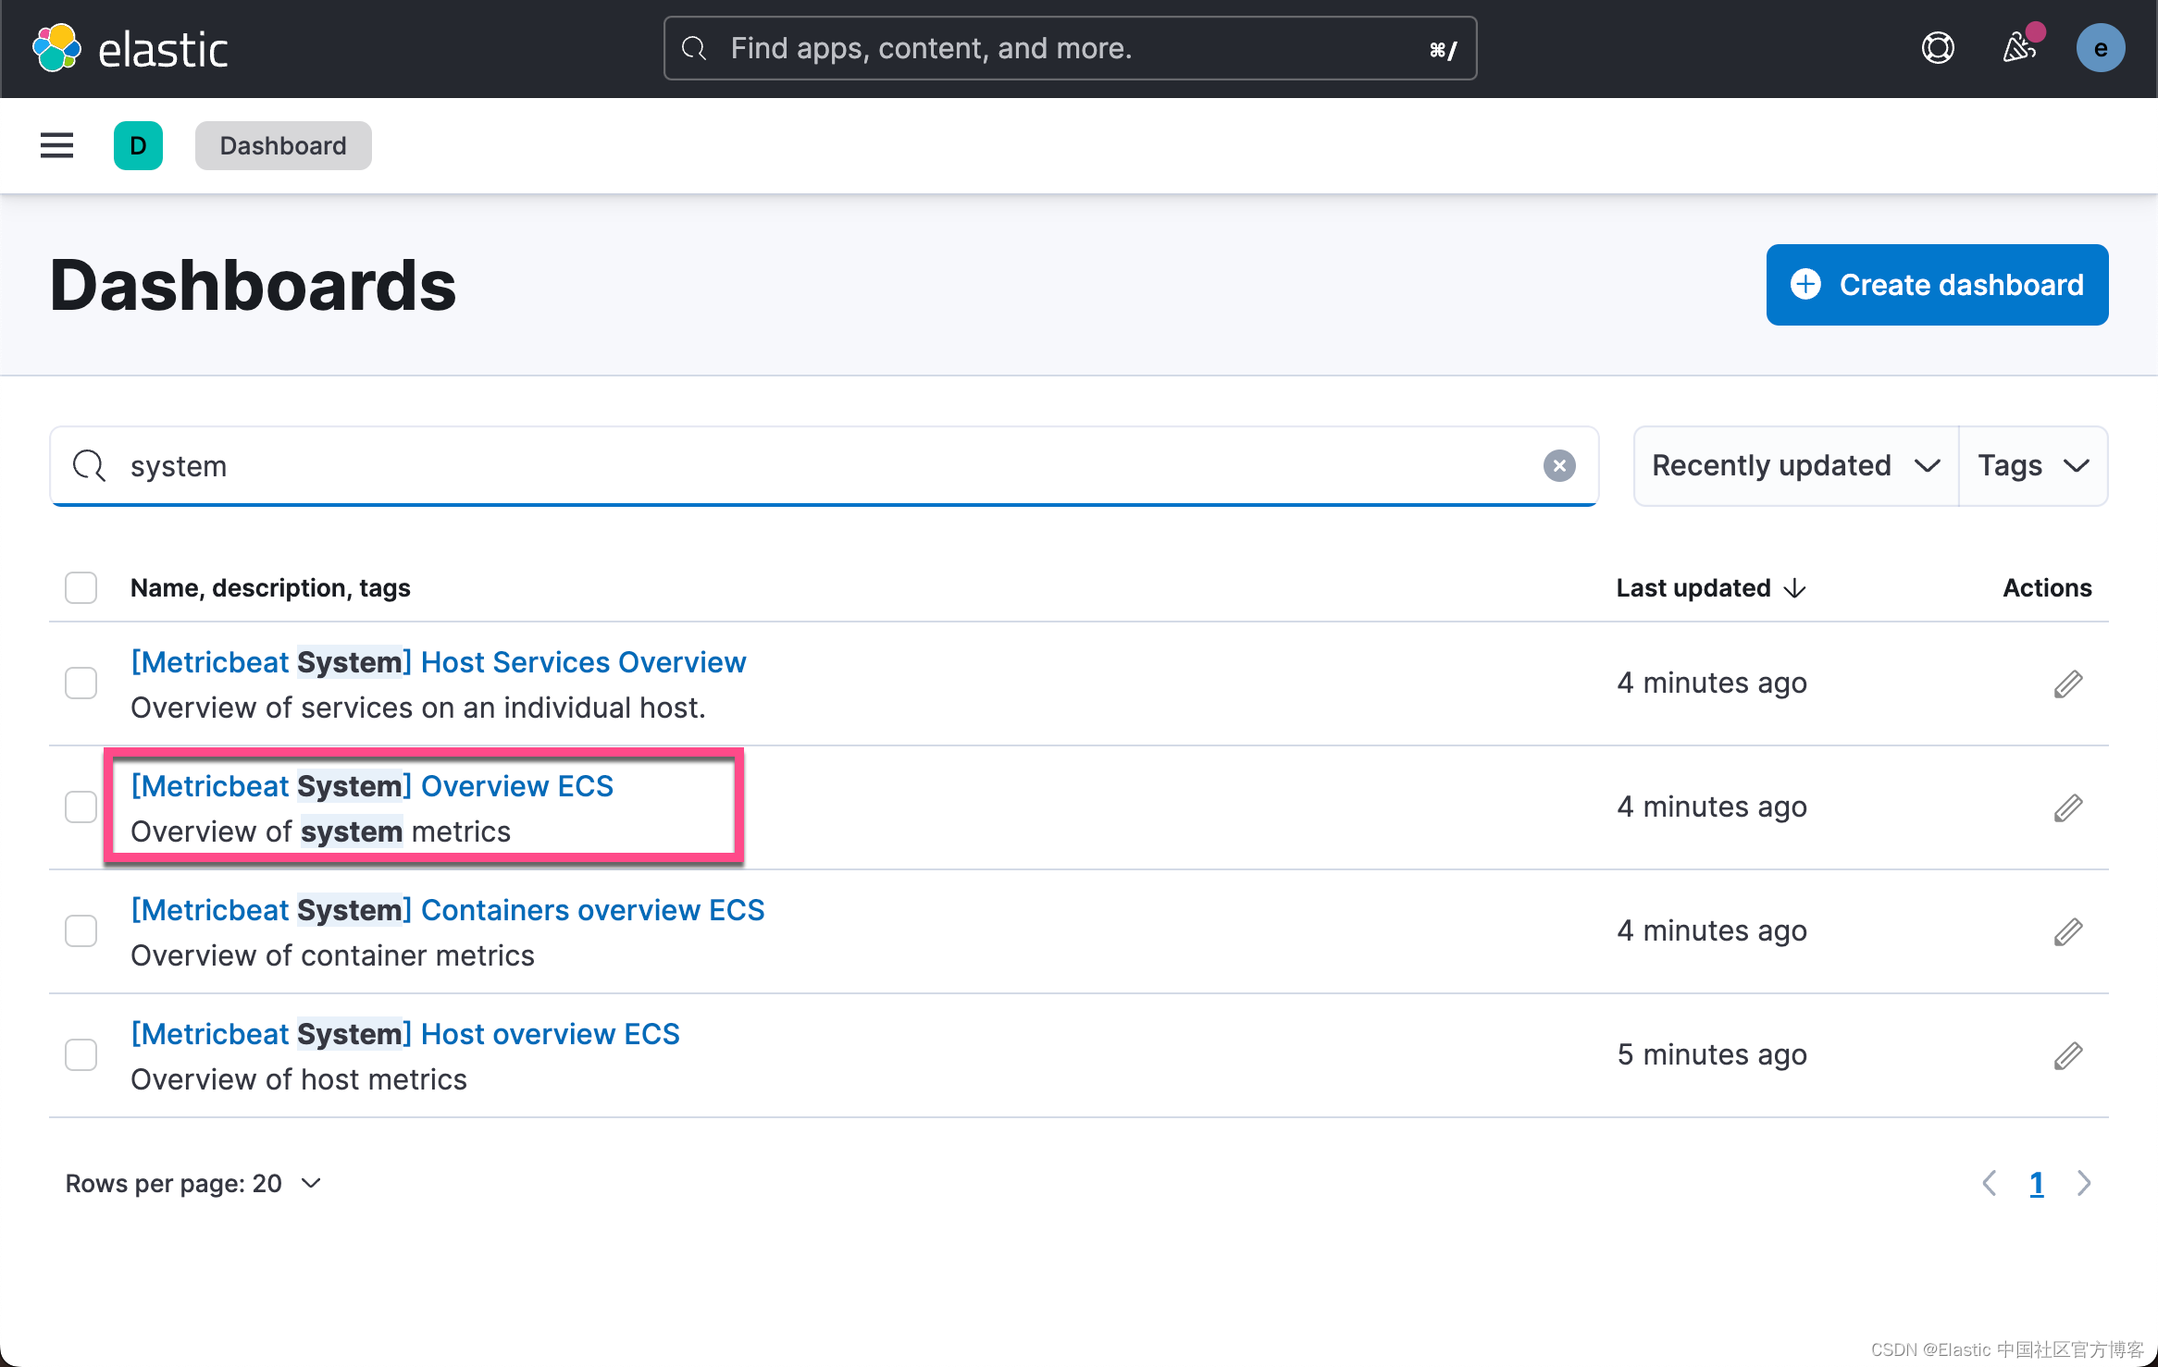Open the help menu lifebuoy icon
The height and width of the screenshot is (1367, 2158).
click(1937, 48)
